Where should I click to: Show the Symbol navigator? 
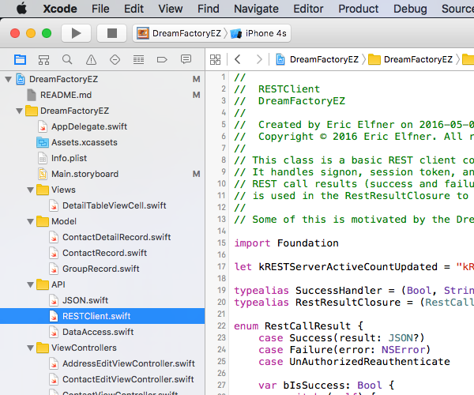click(x=43, y=59)
